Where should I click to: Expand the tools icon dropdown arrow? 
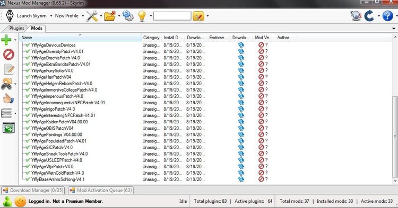point(101,16)
